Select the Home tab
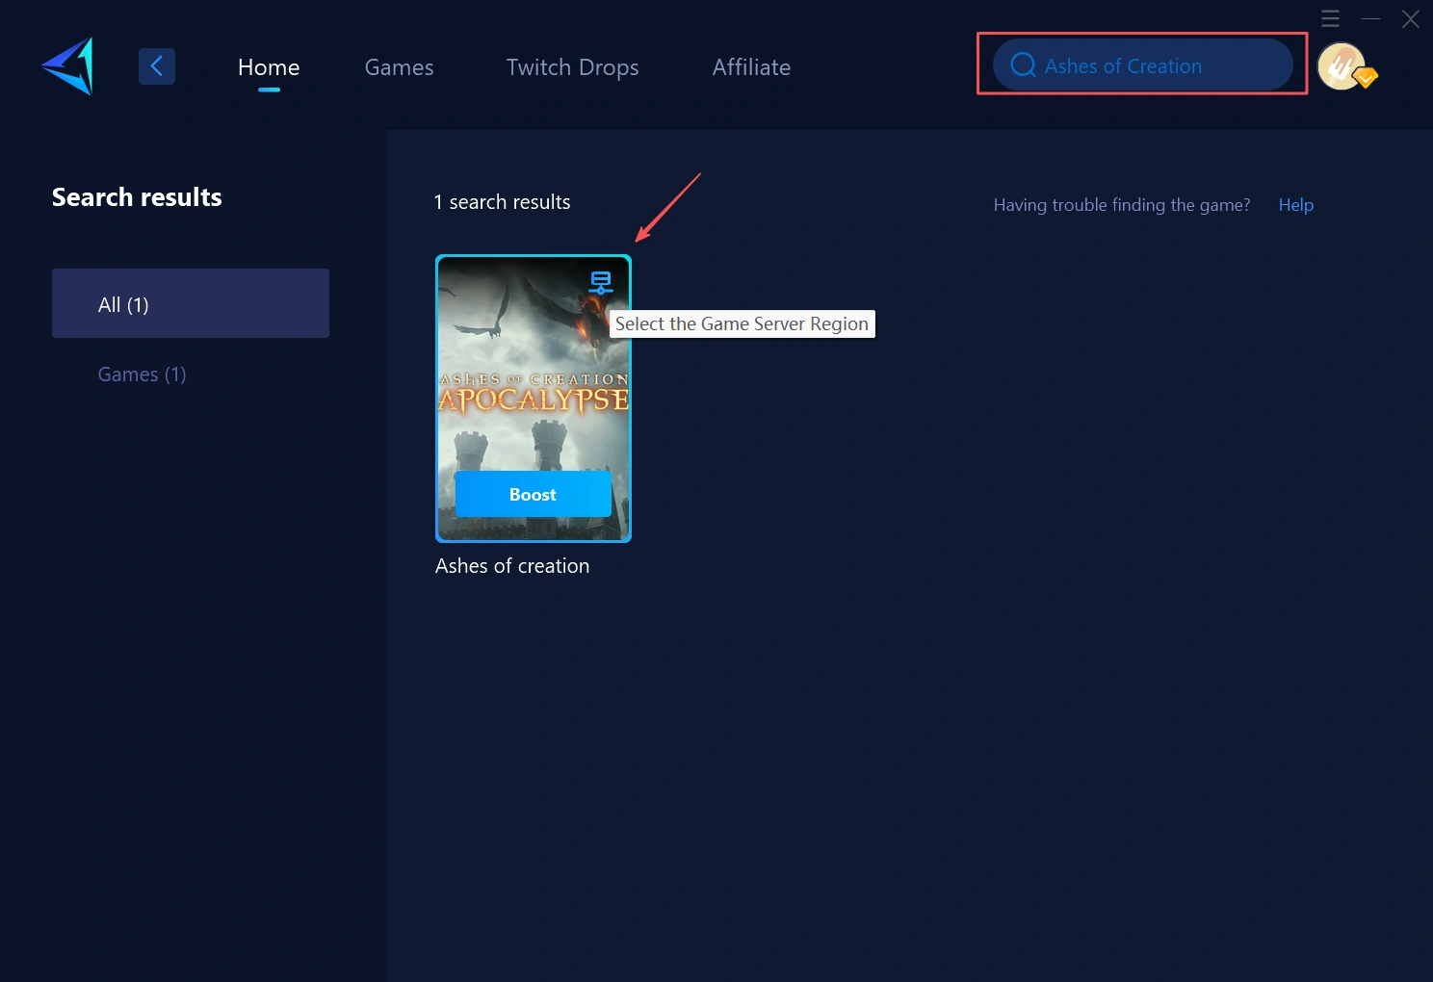 (x=268, y=66)
